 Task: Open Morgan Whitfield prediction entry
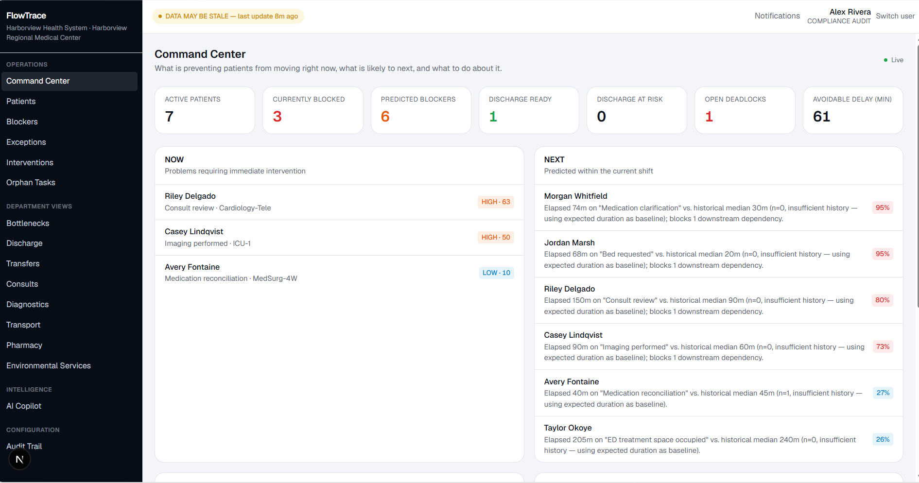coord(718,207)
